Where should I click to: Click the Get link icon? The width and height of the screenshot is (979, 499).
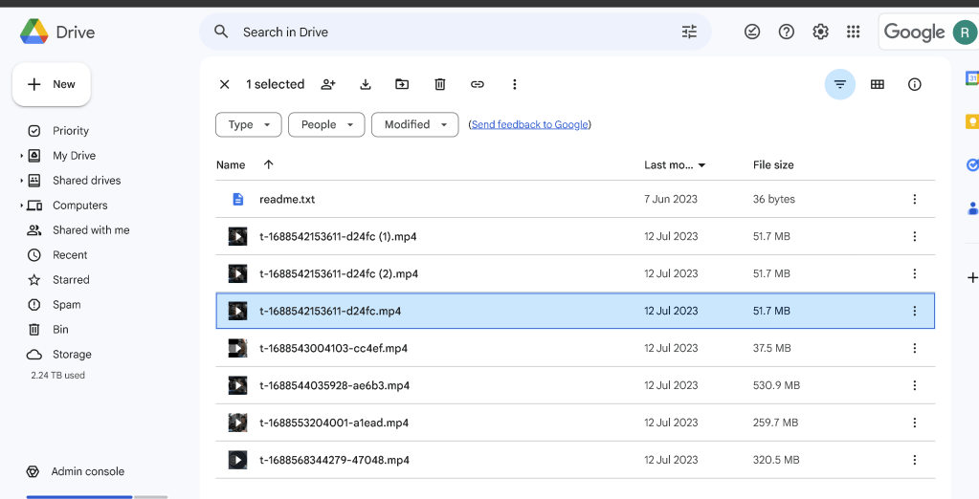pos(477,84)
